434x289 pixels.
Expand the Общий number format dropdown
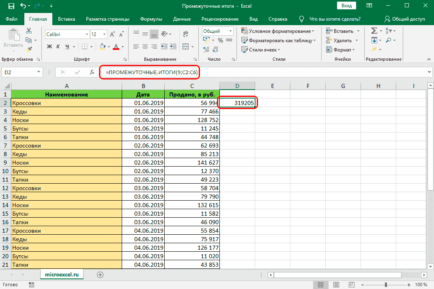tap(230, 31)
